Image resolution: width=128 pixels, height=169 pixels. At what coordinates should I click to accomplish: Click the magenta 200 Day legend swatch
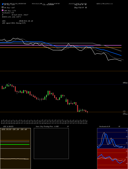pos(3,10)
